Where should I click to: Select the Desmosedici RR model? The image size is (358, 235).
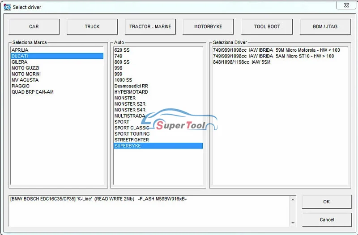[x=158, y=86]
